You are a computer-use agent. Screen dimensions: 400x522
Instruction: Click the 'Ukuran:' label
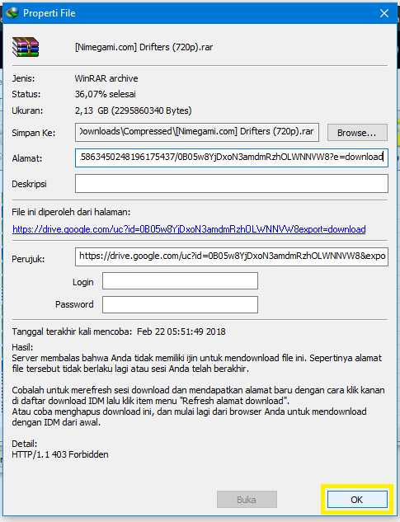click(x=27, y=111)
